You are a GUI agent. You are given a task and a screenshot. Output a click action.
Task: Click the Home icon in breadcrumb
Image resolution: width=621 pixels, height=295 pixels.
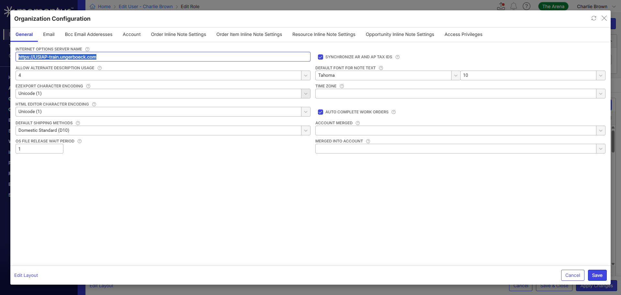(93, 6)
